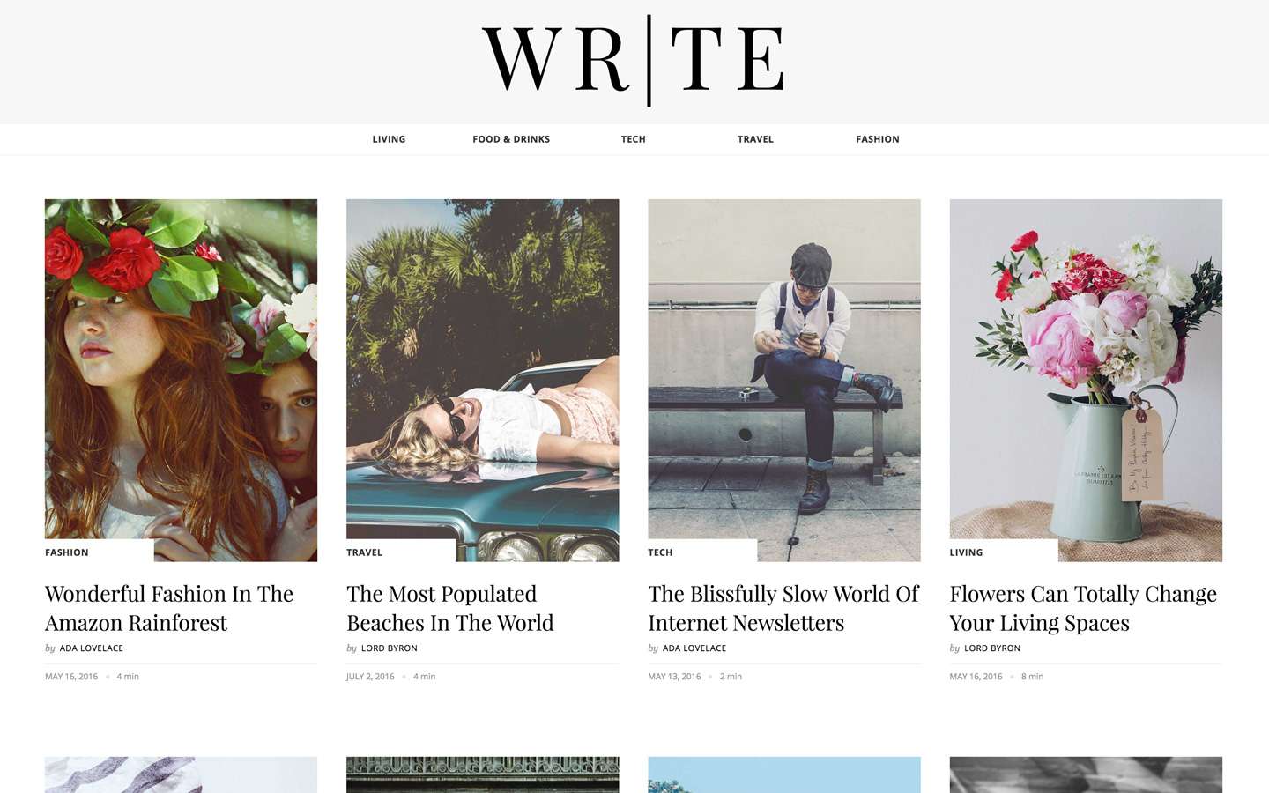Image resolution: width=1269 pixels, height=793 pixels.
Task: Click the Fashion category tag on first image
Action: point(67,552)
